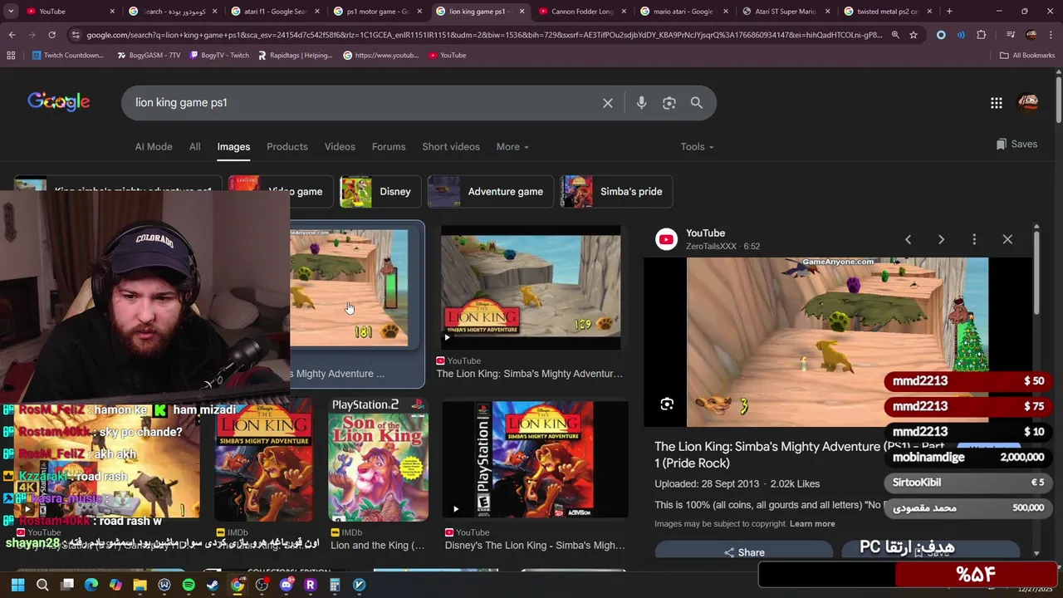Click the zoom magnifier in address bar

click(895, 35)
